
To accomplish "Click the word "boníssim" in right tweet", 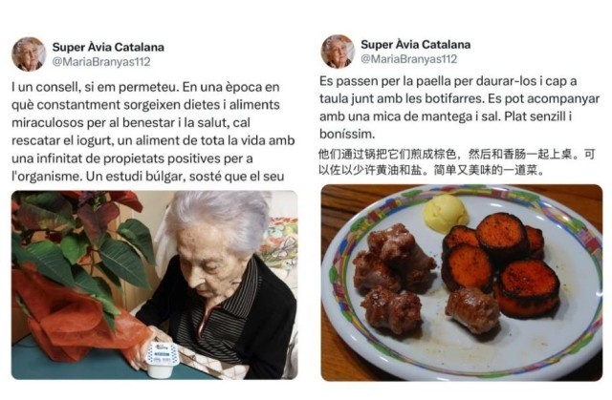I will pos(347,134).
